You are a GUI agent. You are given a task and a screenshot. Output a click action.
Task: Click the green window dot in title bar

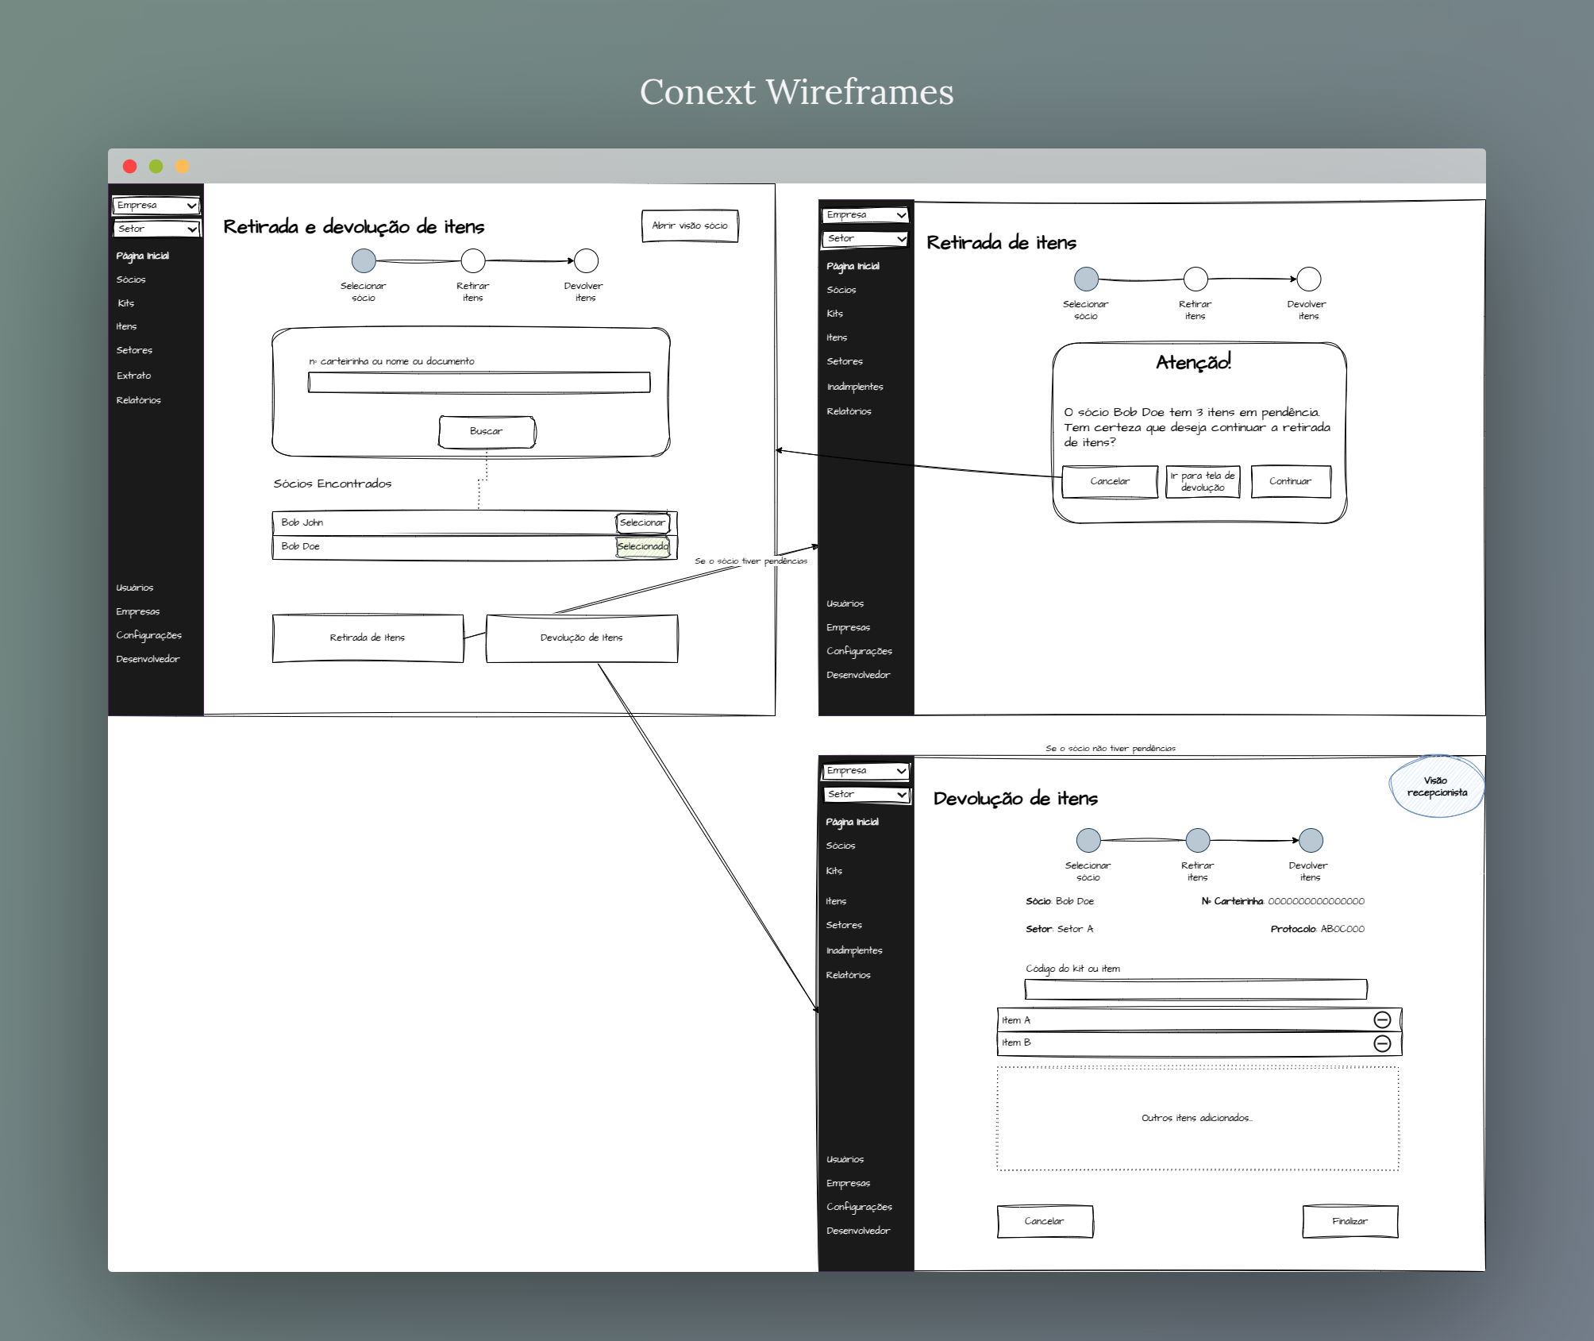[156, 166]
